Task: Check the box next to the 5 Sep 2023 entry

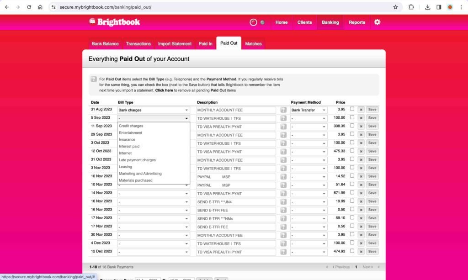Action: (x=351, y=118)
